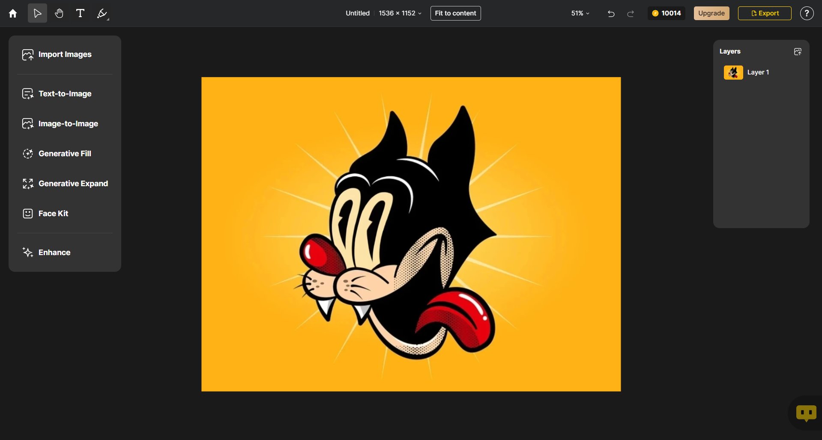Select the pointer selection tool
The image size is (822, 440).
click(x=37, y=13)
